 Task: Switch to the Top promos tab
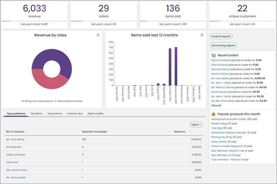[x=55, y=113]
